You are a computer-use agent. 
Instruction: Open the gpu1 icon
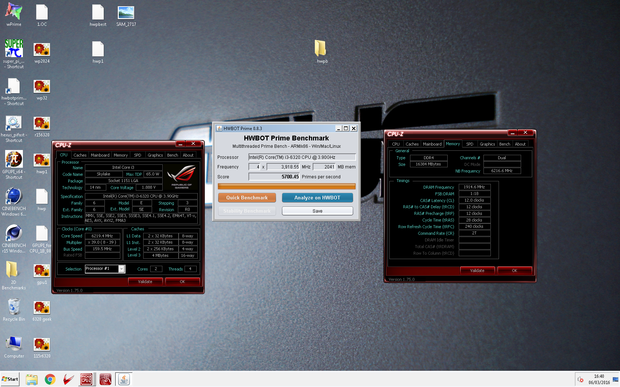[x=42, y=274]
